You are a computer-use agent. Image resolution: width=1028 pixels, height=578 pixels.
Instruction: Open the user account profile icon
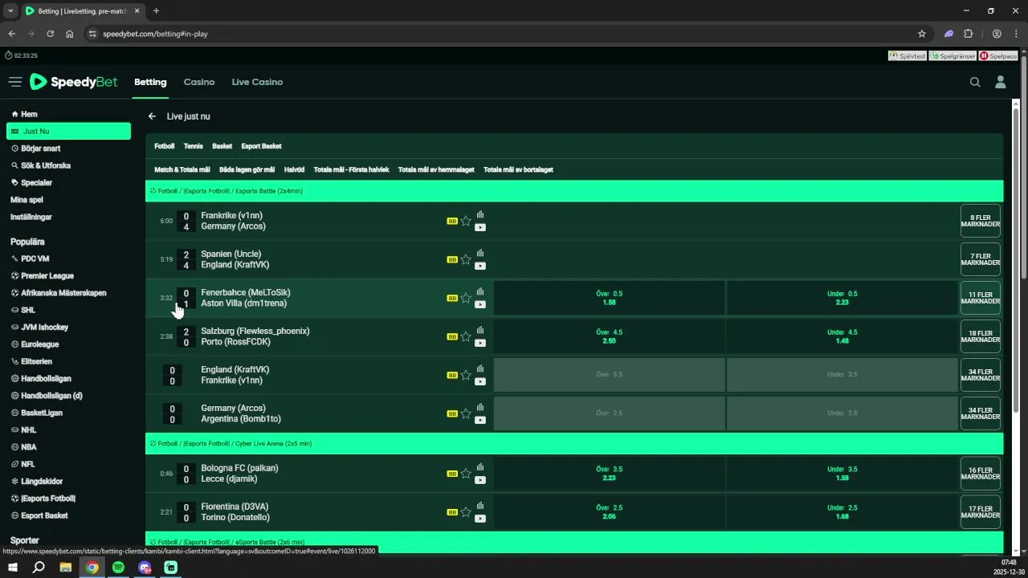(1001, 82)
